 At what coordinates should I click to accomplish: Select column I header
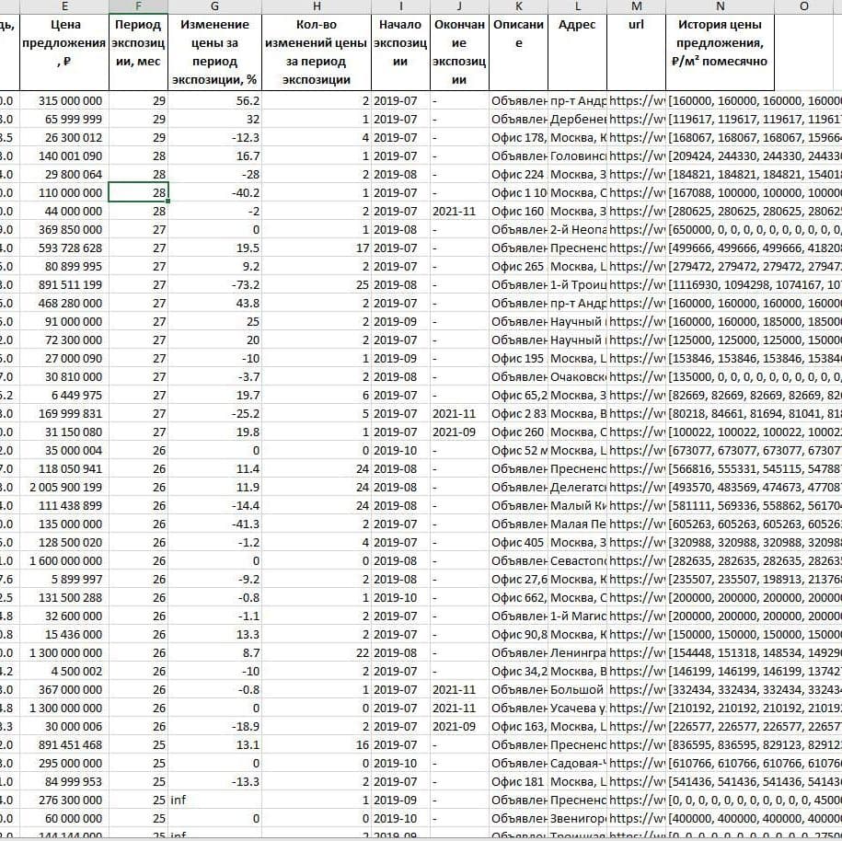tap(400, 6)
